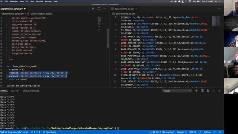The width and height of the screenshot is (238, 134).
Task: Close the terminal panel
Action: pos(219,91)
